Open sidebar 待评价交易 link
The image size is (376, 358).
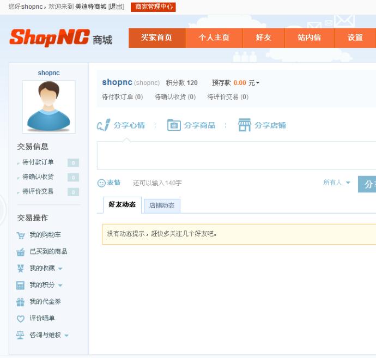(38, 191)
